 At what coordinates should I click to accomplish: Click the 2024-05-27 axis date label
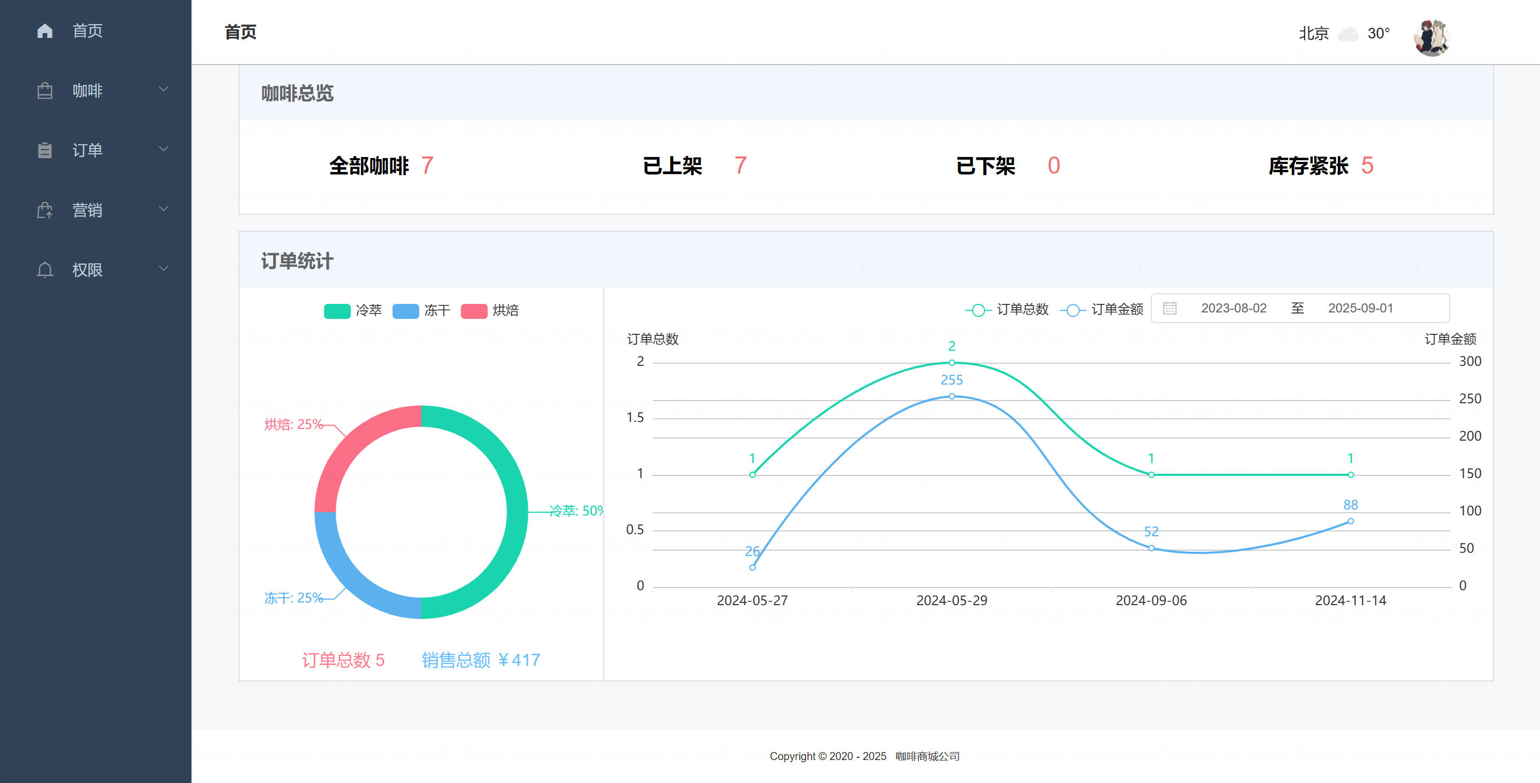click(752, 601)
